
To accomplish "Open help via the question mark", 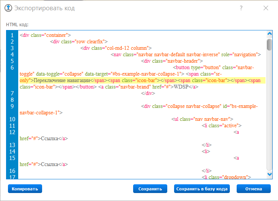I will coord(241,8).
